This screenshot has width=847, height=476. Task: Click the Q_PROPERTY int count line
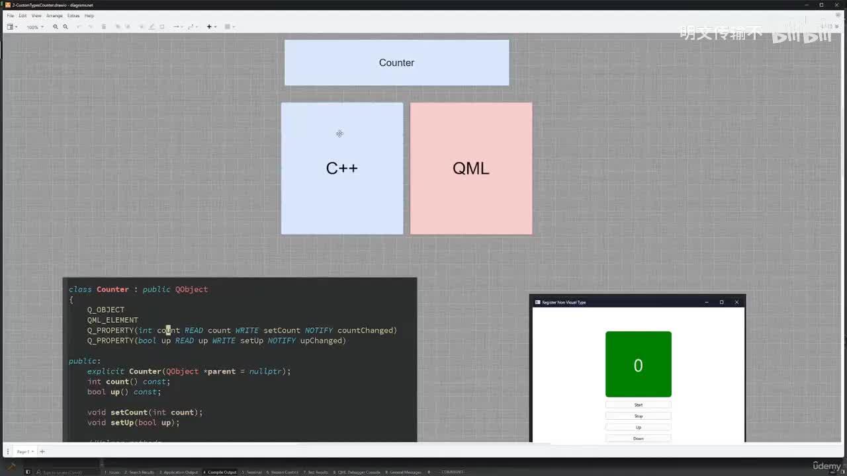(242, 330)
